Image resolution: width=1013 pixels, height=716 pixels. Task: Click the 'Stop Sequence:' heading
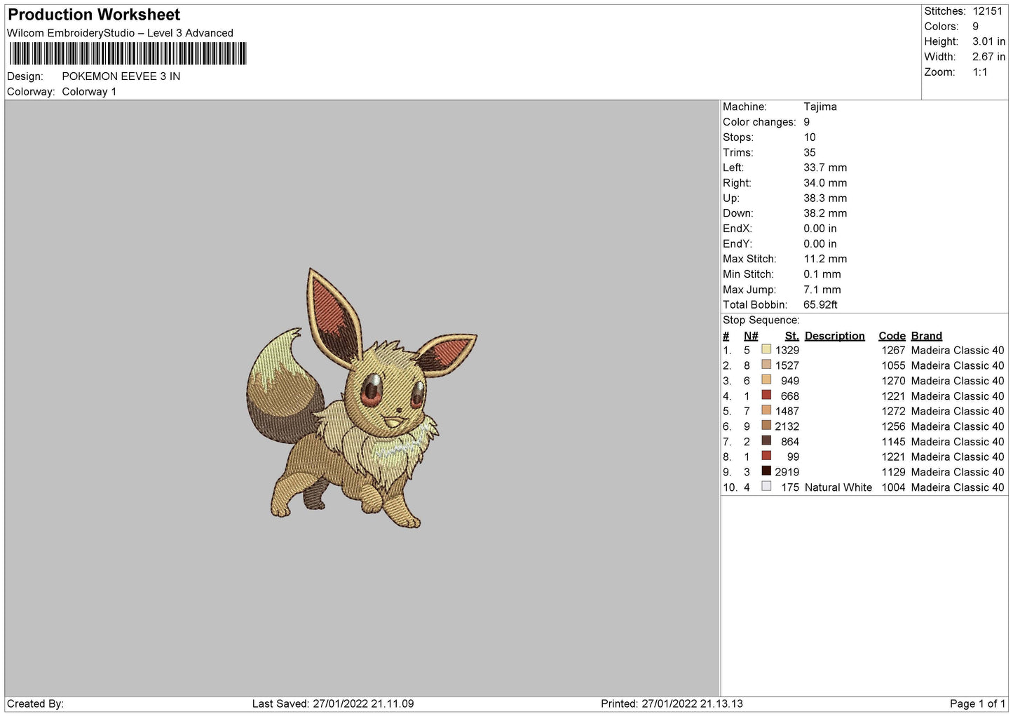(761, 320)
